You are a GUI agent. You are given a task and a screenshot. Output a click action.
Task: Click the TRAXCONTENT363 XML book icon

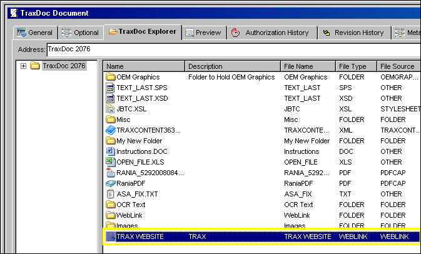(111, 130)
